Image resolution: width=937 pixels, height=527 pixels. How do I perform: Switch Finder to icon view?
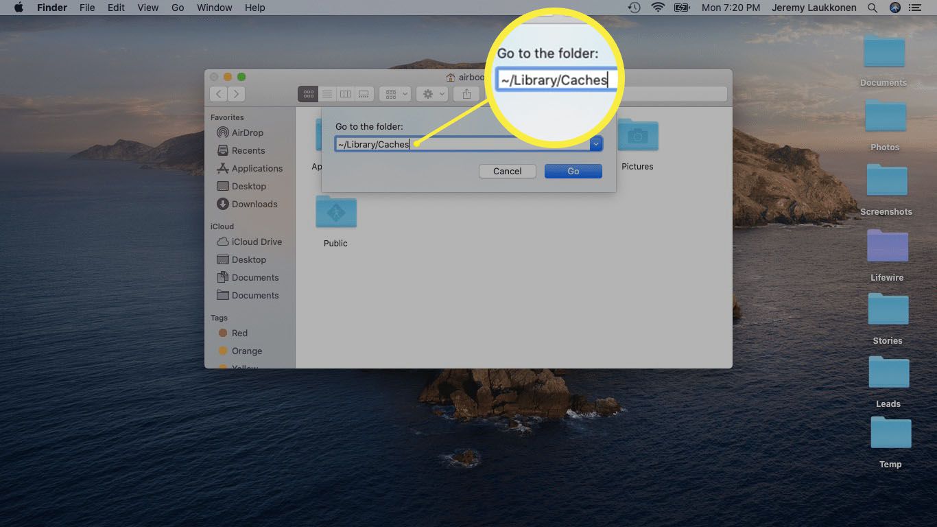pyautogui.click(x=308, y=94)
